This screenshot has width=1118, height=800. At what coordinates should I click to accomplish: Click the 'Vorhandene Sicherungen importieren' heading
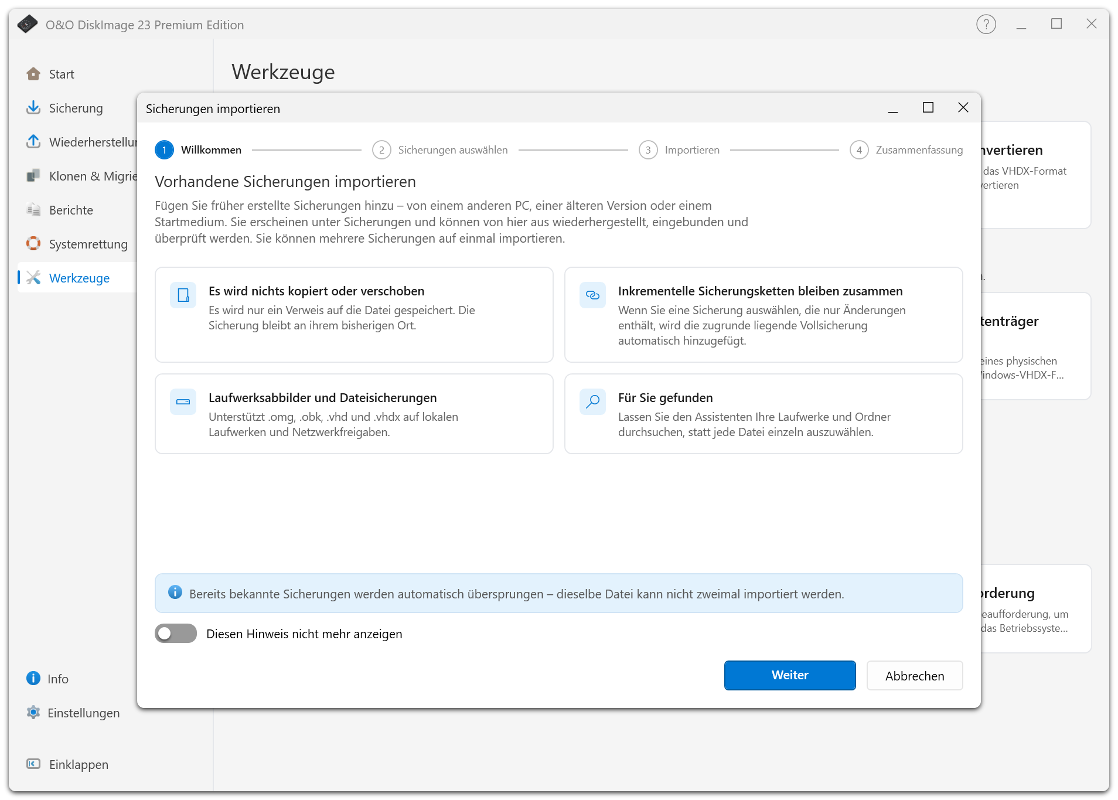pyautogui.click(x=285, y=182)
